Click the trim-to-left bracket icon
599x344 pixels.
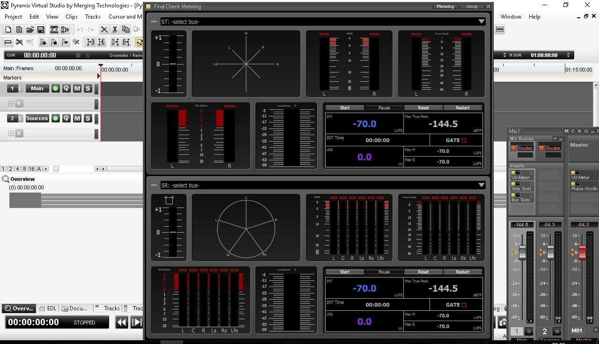click(91, 42)
